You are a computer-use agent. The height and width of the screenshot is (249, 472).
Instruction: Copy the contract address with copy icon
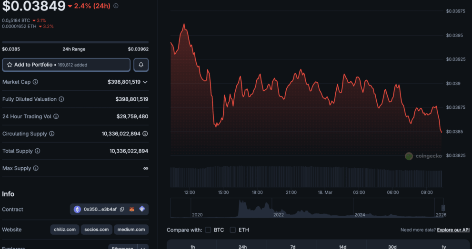tap(122, 209)
